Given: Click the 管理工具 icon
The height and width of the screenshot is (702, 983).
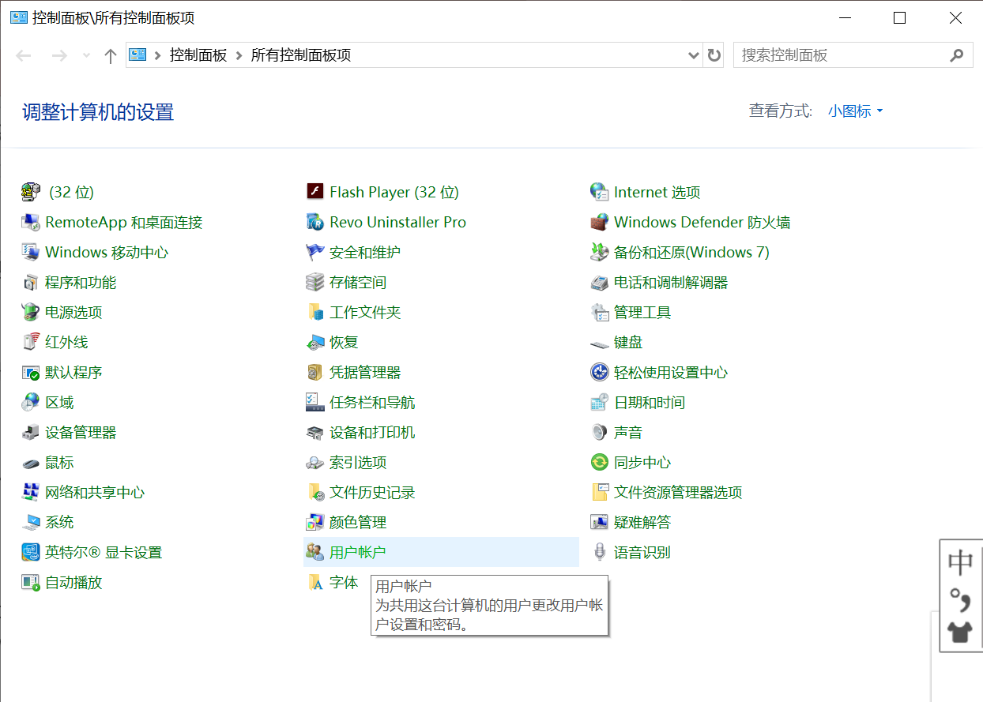Looking at the screenshot, I should click(x=600, y=312).
